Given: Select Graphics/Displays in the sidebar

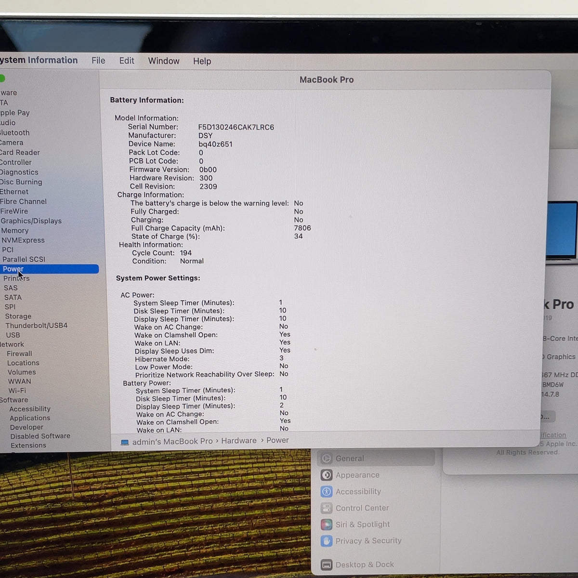Looking at the screenshot, I should pos(31,221).
